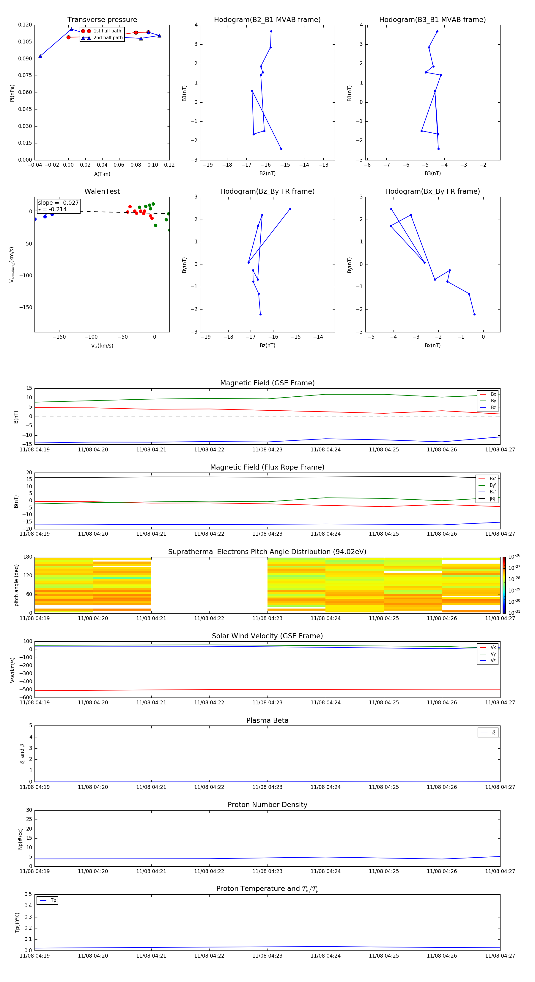Select the "Vy" entry in velocity legend
Image resolution: width=535 pixels, height=982 pixels.
tap(488, 654)
